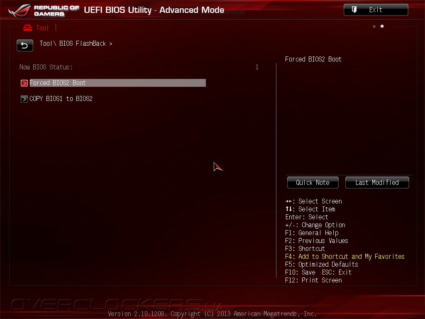Click the arrow icon beside COPY BIOS1 to BIOS2
Screen dimensions: 425x319
[24, 99]
